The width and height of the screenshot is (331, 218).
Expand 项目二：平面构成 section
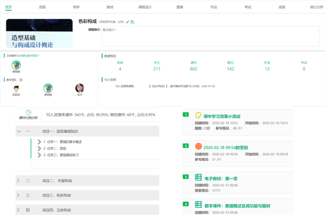click(19, 181)
